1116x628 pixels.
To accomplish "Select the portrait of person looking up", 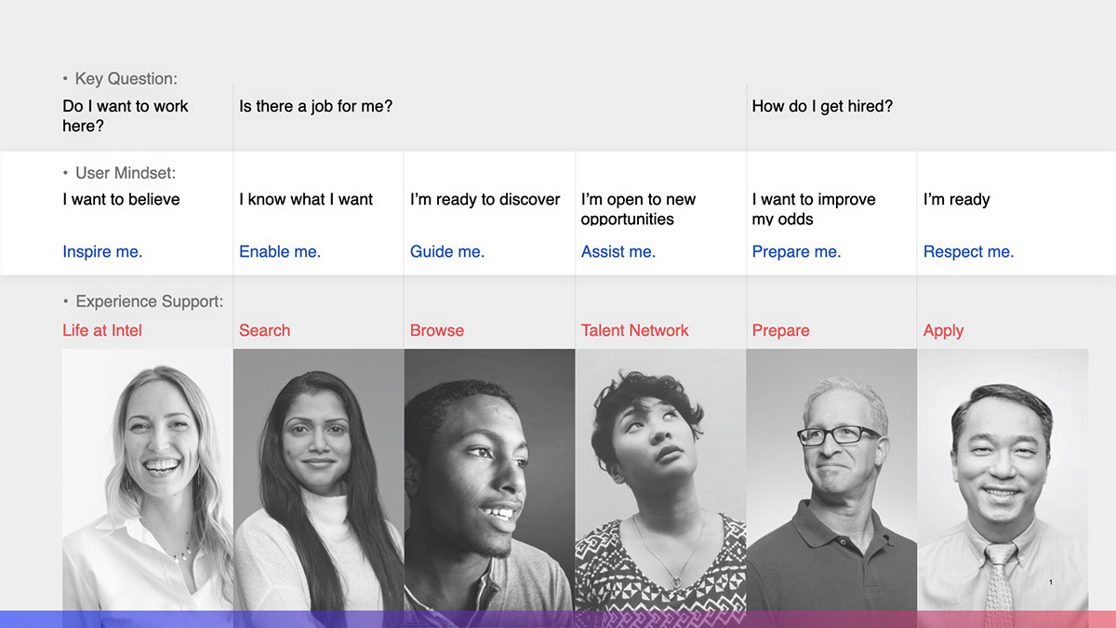I will [661, 480].
